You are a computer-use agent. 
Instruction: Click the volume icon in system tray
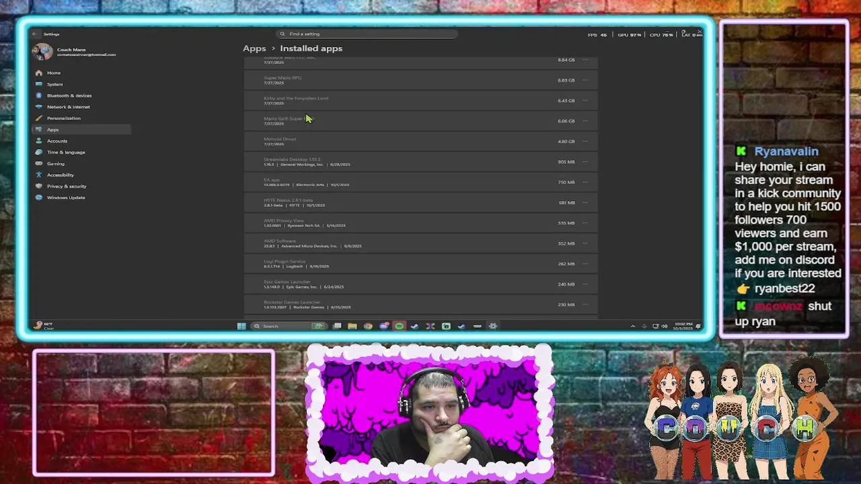pos(665,326)
